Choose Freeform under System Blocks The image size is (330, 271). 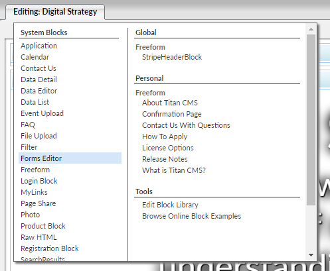click(35, 170)
